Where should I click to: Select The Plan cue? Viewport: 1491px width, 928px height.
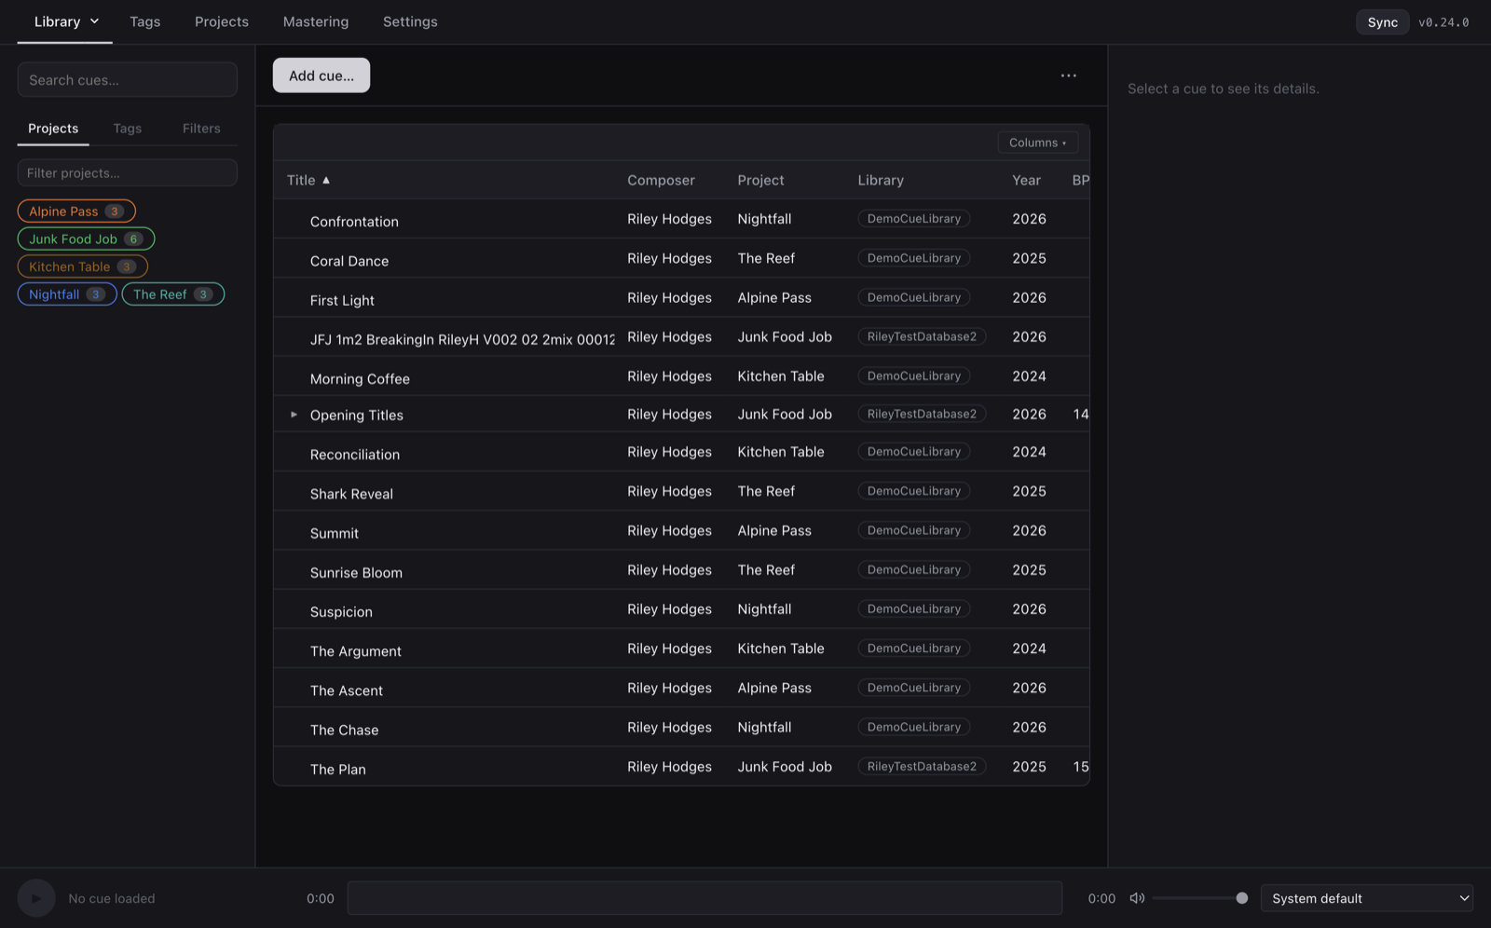(x=338, y=770)
